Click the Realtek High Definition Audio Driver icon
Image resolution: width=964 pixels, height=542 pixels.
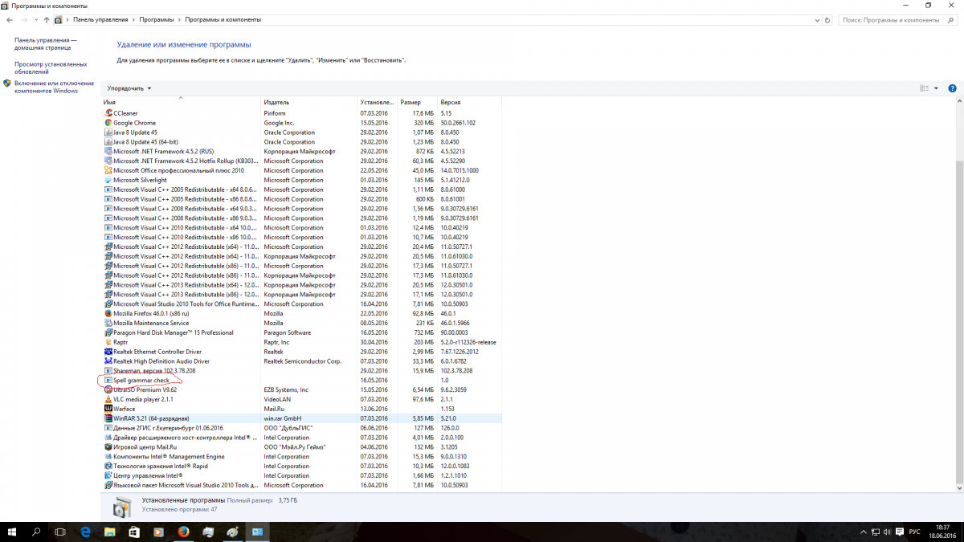(x=108, y=361)
